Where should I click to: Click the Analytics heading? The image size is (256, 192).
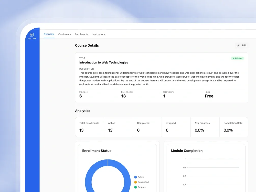pyautogui.click(x=83, y=111)
